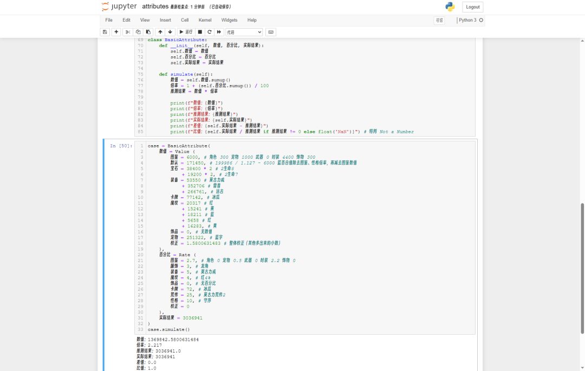Move selected cell down arrow
Viewport: 585px width, 371px height.
click(x=170, y=32)
